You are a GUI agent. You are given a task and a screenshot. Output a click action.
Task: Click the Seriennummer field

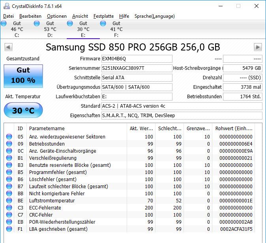(137, 68)
